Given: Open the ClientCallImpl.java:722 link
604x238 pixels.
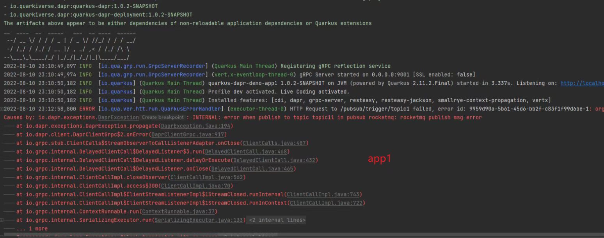Looking at the screenshot, I should (x=326, y=203).
